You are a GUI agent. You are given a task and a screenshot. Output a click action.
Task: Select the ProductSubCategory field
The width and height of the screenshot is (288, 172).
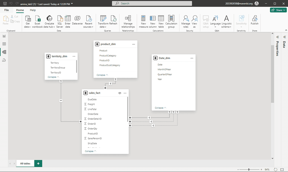pos(110,65)
